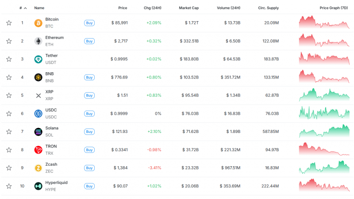
Task: Click the Ethereum diamond logo
Action: pyautogui.click(x=38, y=41)
